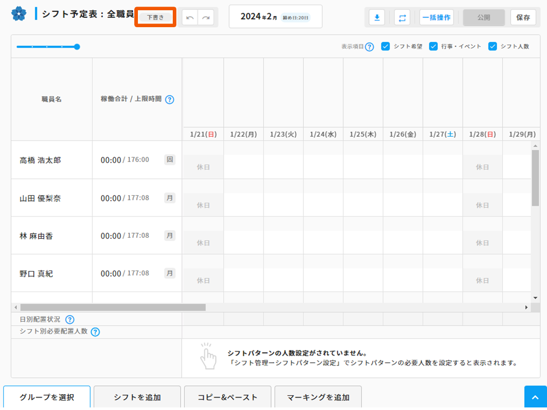The width and height of the screenshot is (547, 410).
Task: Disable the シフト人数 checkbox
Action: 493,47
